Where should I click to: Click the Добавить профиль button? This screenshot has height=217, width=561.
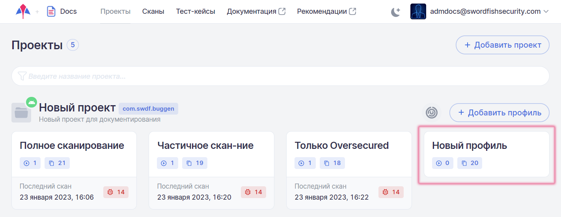pyautogui.click(x=499, y=113)
